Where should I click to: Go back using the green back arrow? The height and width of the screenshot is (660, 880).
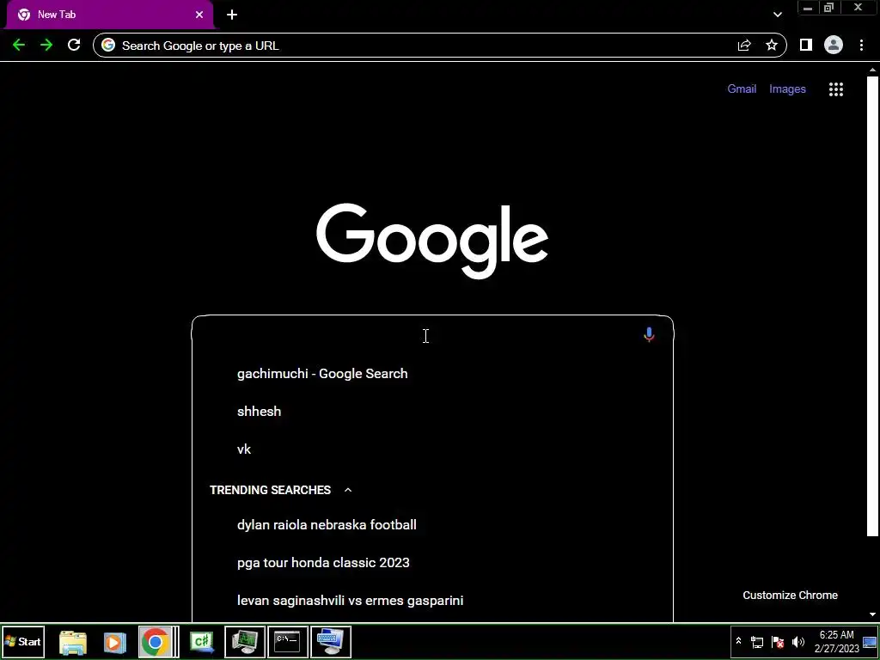[19, 46]
